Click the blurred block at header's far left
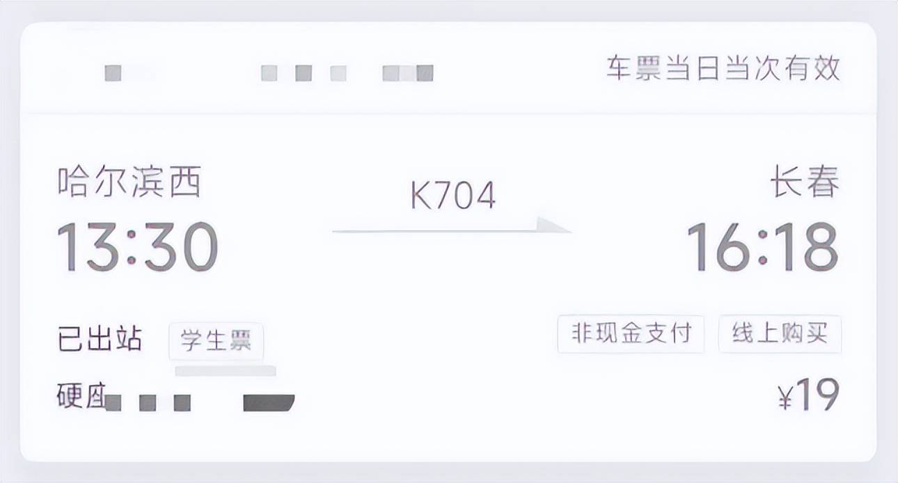The height and width of the screenshot is (483, 898). pyautogui.click(x=113, y=73)
